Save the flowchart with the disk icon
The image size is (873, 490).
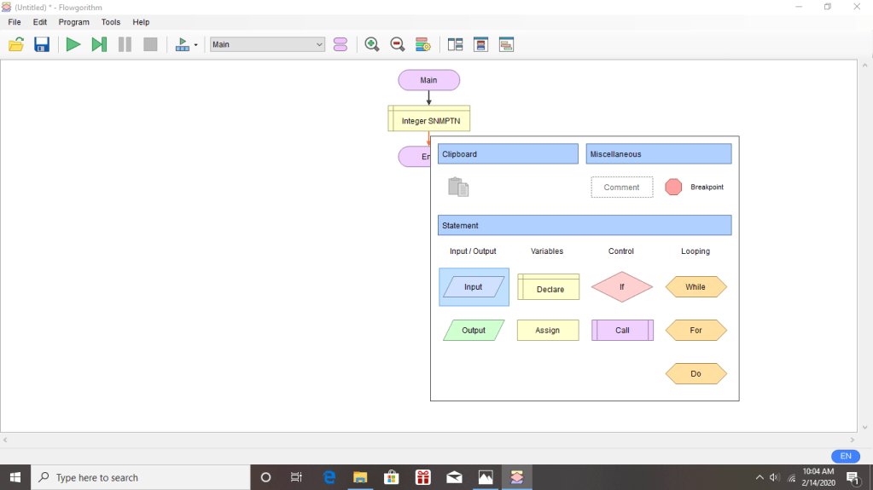(42, 44)
